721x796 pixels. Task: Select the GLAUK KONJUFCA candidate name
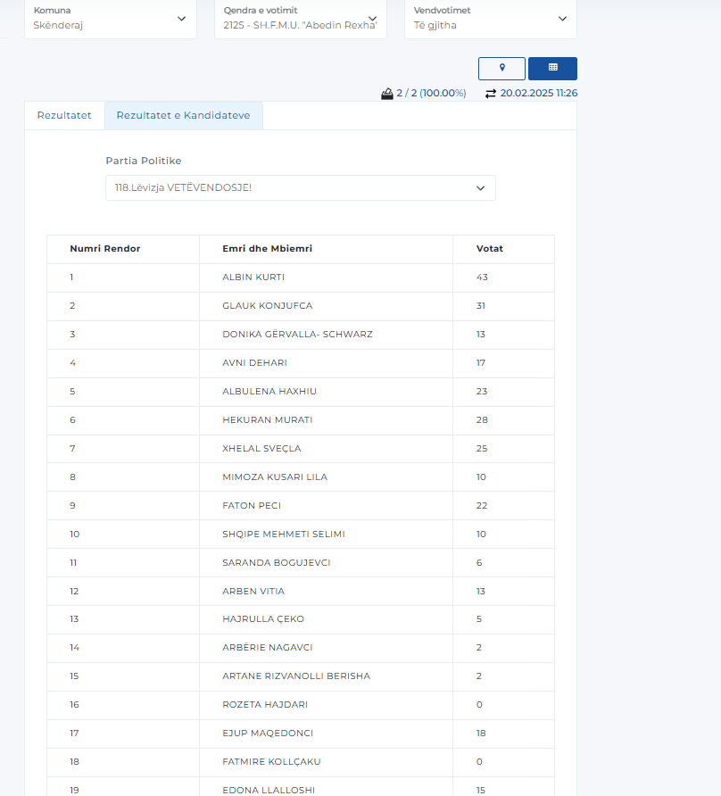(267, 306)
